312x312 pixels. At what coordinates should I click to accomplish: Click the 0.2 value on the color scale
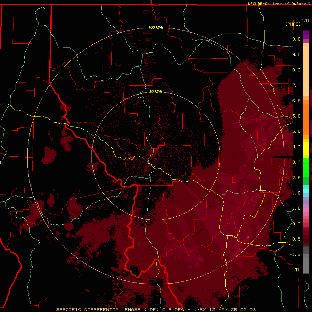pos(296,224)
